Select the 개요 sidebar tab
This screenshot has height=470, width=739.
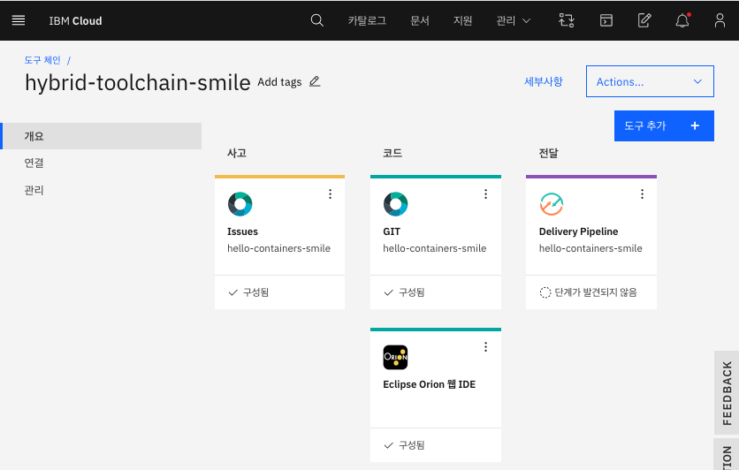tap(101, 136)
